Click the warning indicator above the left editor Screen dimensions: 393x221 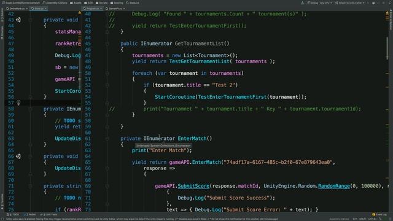click(79, 12)
